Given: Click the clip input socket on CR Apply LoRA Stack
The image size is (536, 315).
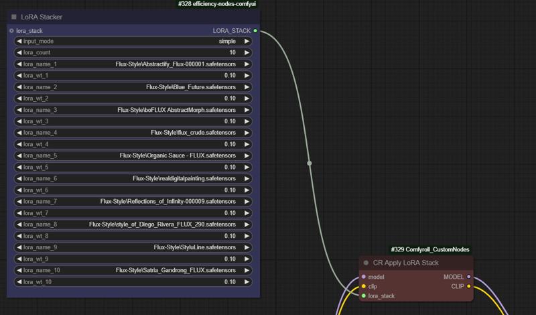Looking at the screenshot, I should tap(364, 286).
